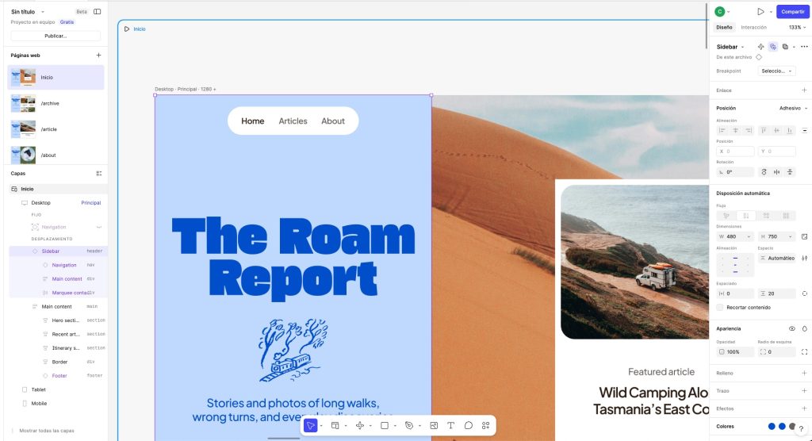812x441 pixels.
Task: Choose the image tool in bottom toolbar
Action: pos(434,425)
